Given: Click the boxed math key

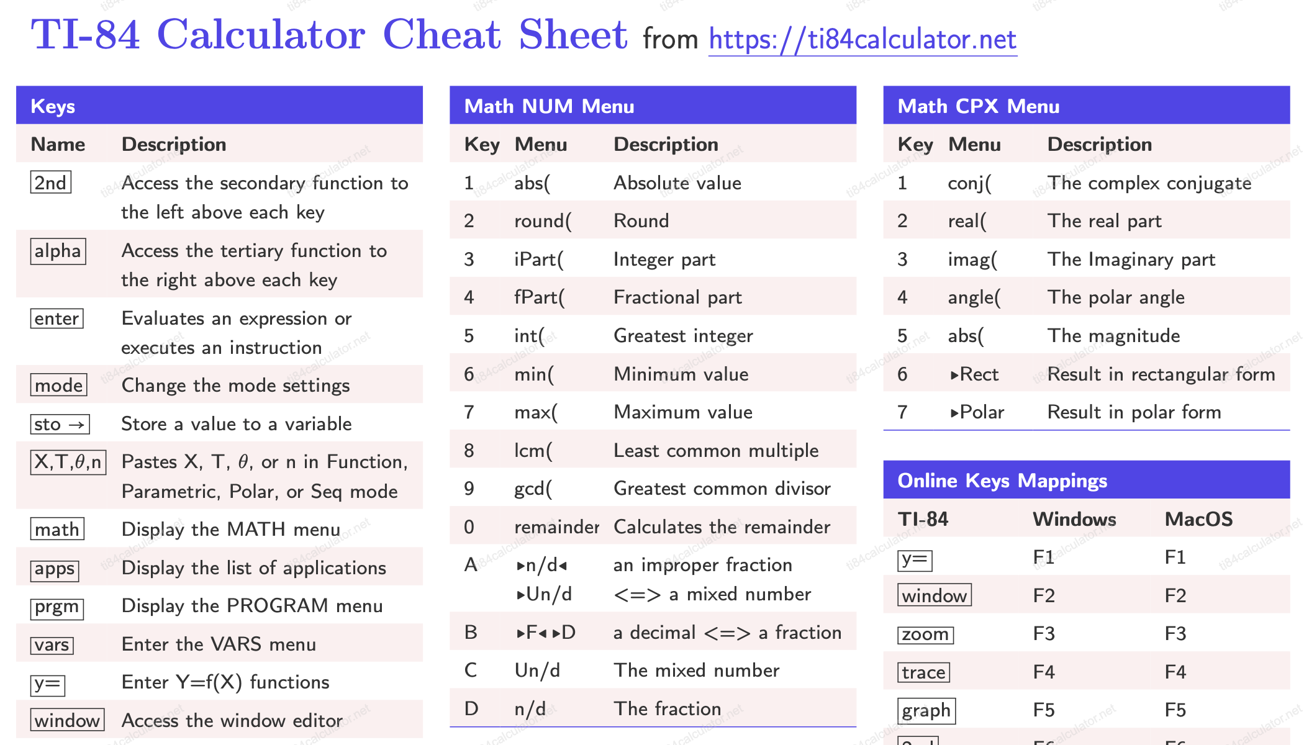Looking at the screenshot, I should pos(57,530).
